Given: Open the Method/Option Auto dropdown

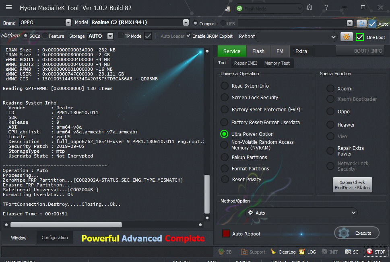Looking at the screenshot, I should tap(301, 213).
